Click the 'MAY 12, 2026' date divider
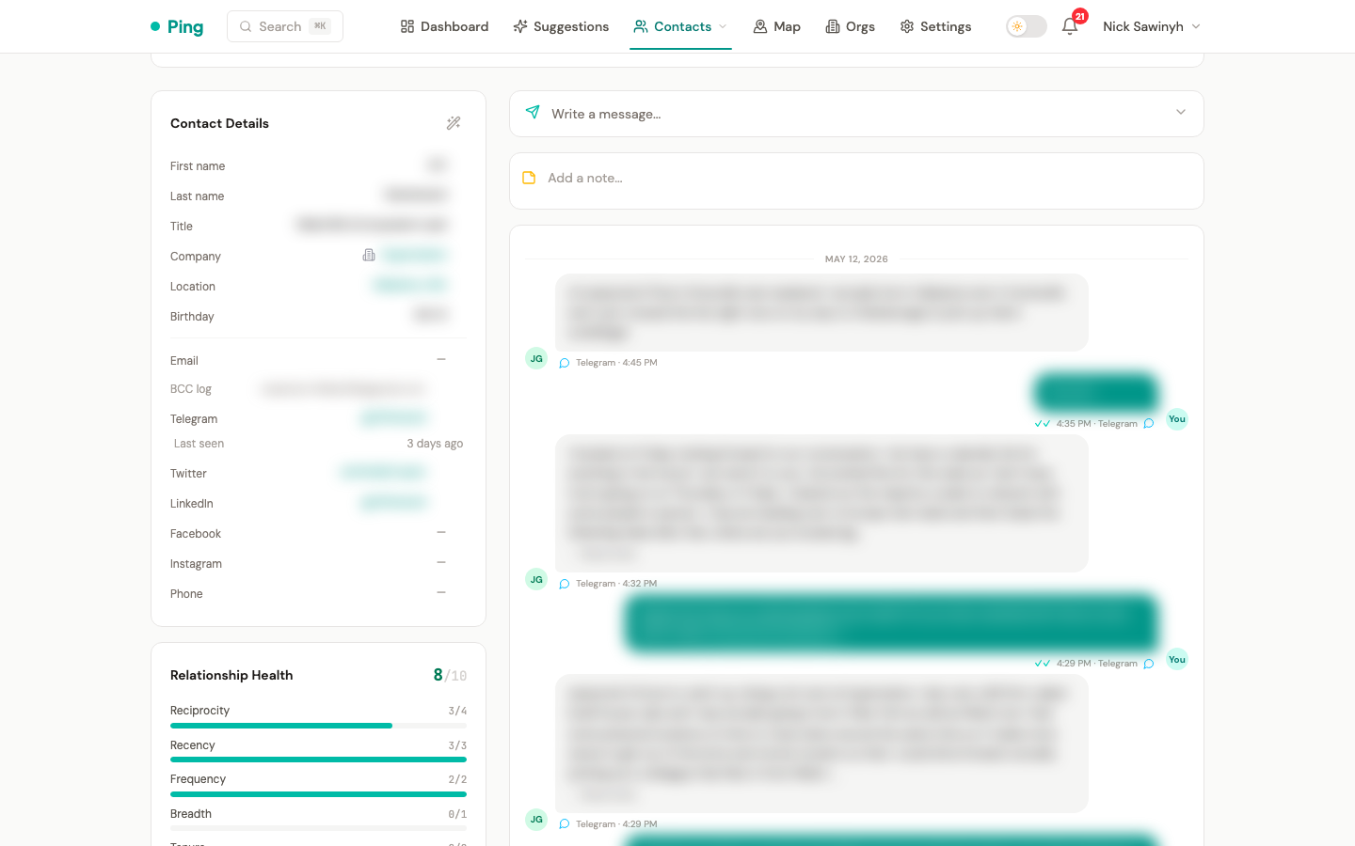Viewport: 1355px width, 846px height. click(856, 259)
